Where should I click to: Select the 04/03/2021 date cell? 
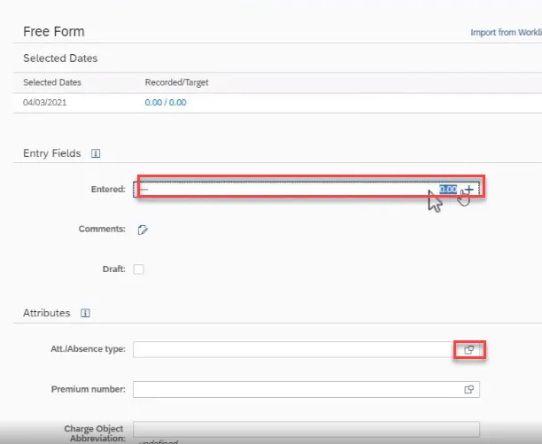pos(45,102)
